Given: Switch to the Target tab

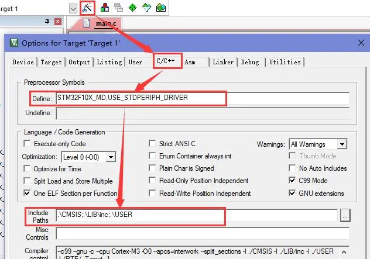Looking at the screenshot, I should 51,62.
